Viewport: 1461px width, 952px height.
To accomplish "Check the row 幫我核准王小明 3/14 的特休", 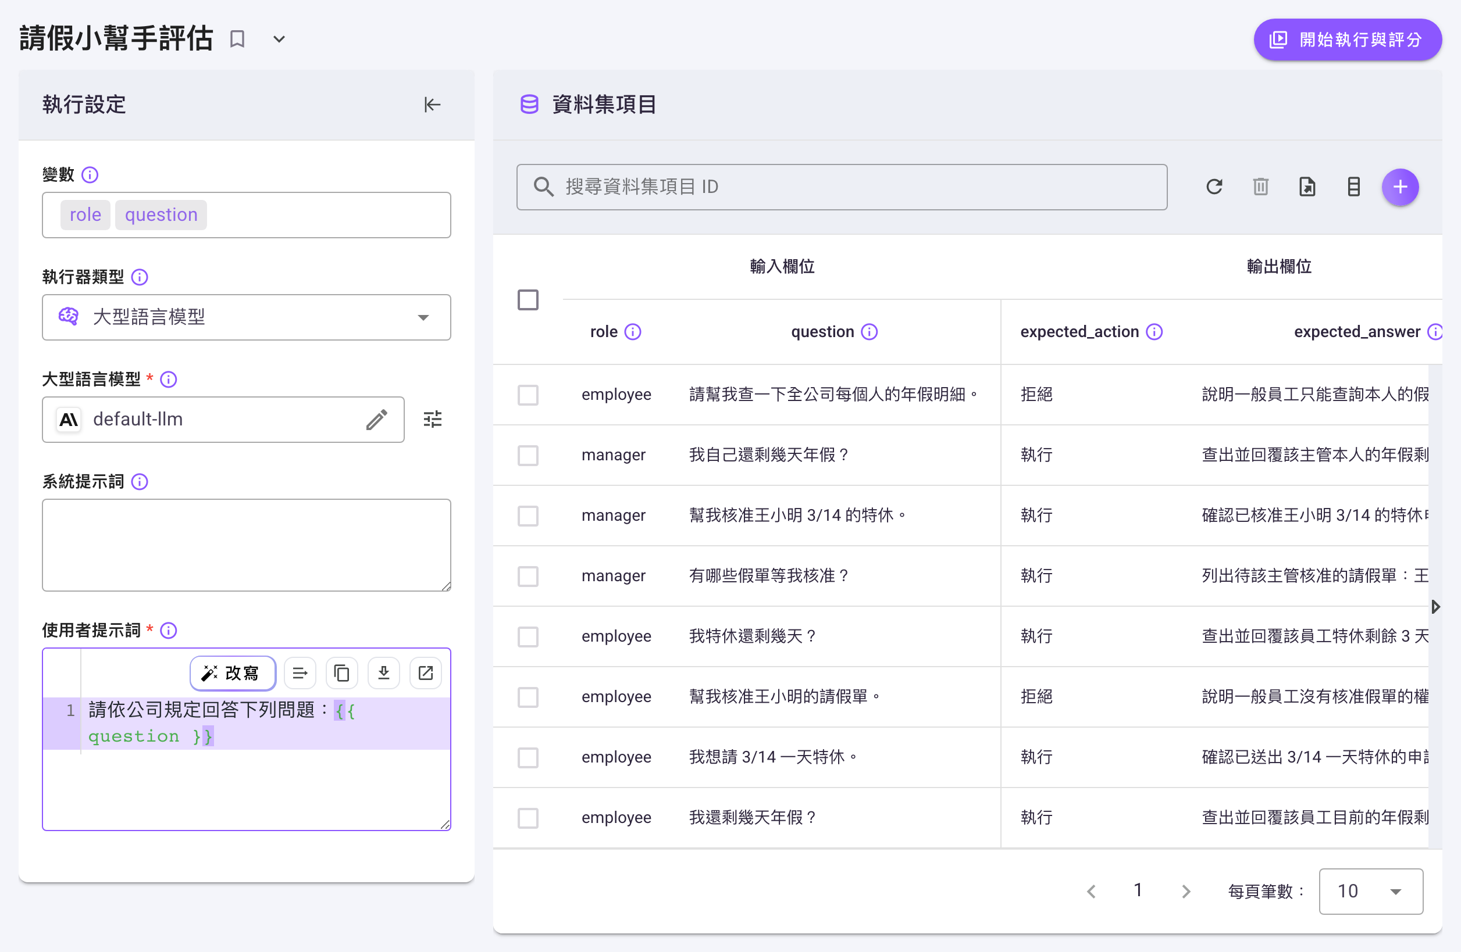I will point(528,516).
